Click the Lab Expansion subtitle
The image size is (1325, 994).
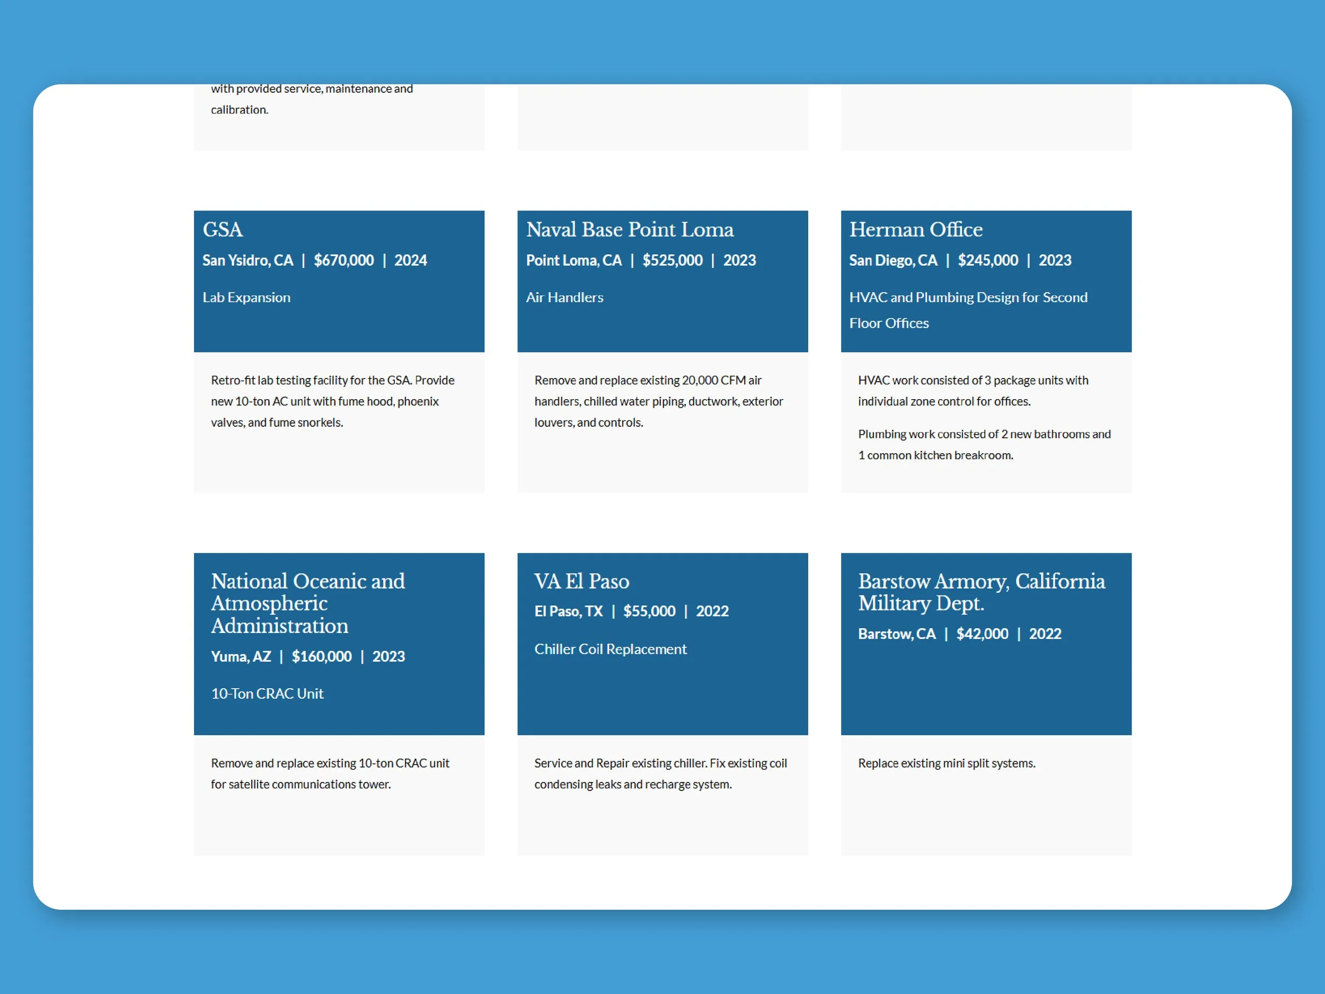click(246, 298)
